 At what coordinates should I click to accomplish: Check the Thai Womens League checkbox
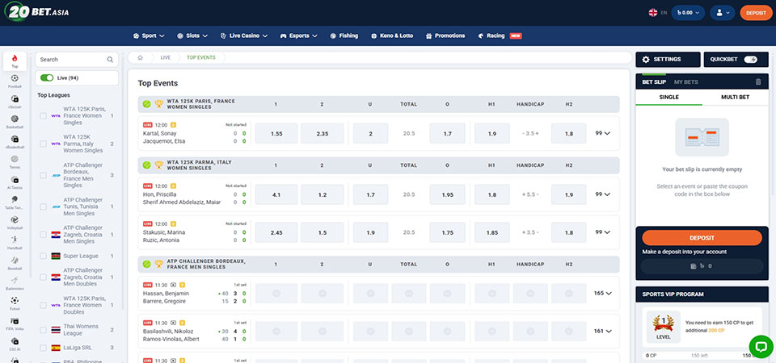pyautogui.click(x=43, y=330)
